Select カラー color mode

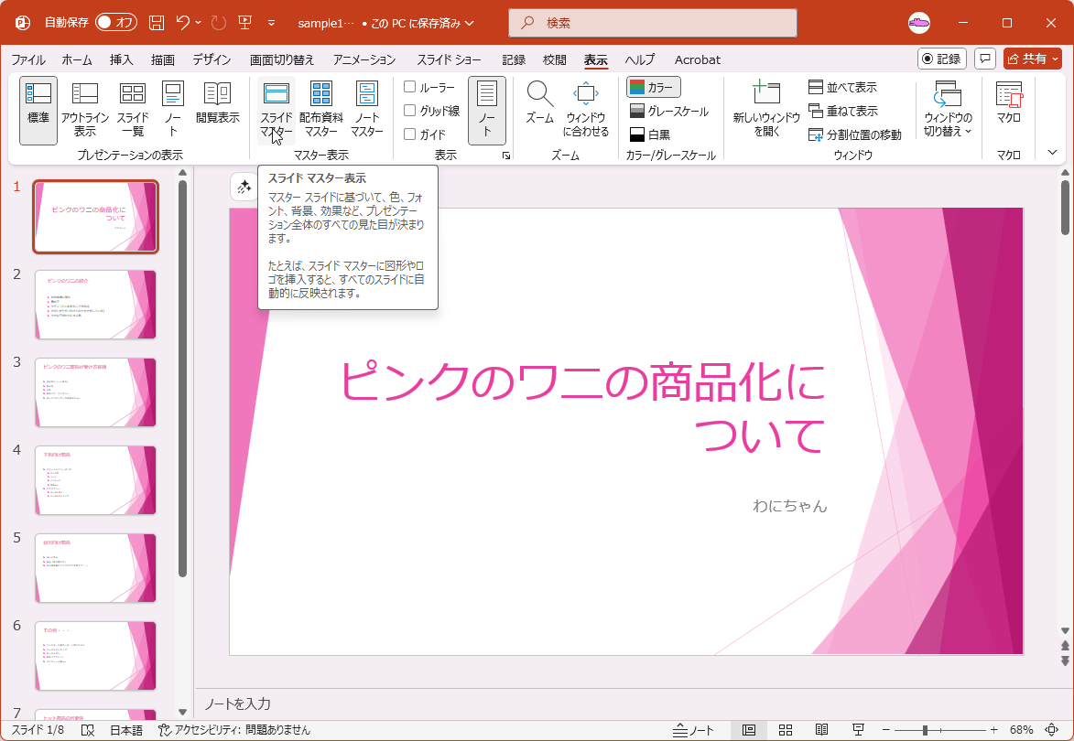[x=654, y=88]
